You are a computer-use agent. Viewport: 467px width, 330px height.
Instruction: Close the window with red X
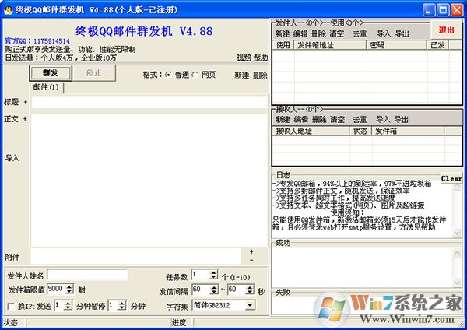457,10
